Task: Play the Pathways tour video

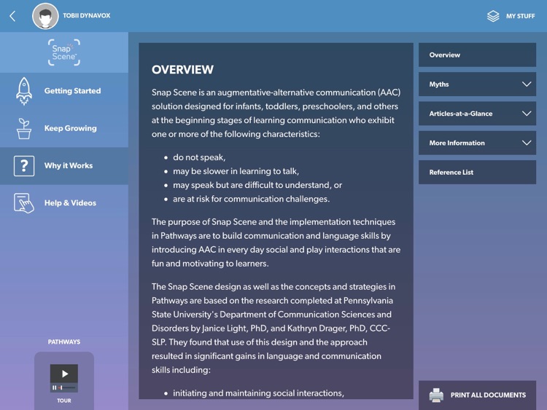Action: (x=64, y=374)
